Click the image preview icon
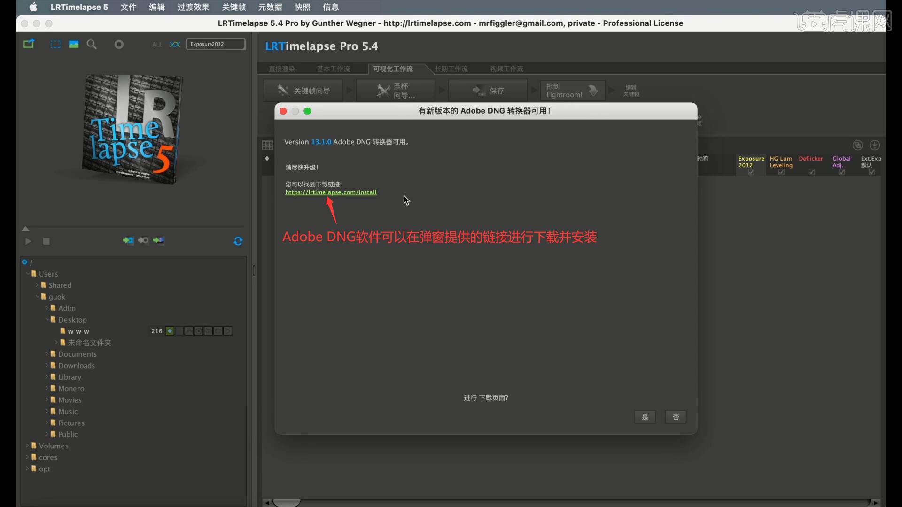902x507 pixels. pyautogui.click(x=73, y=44)
